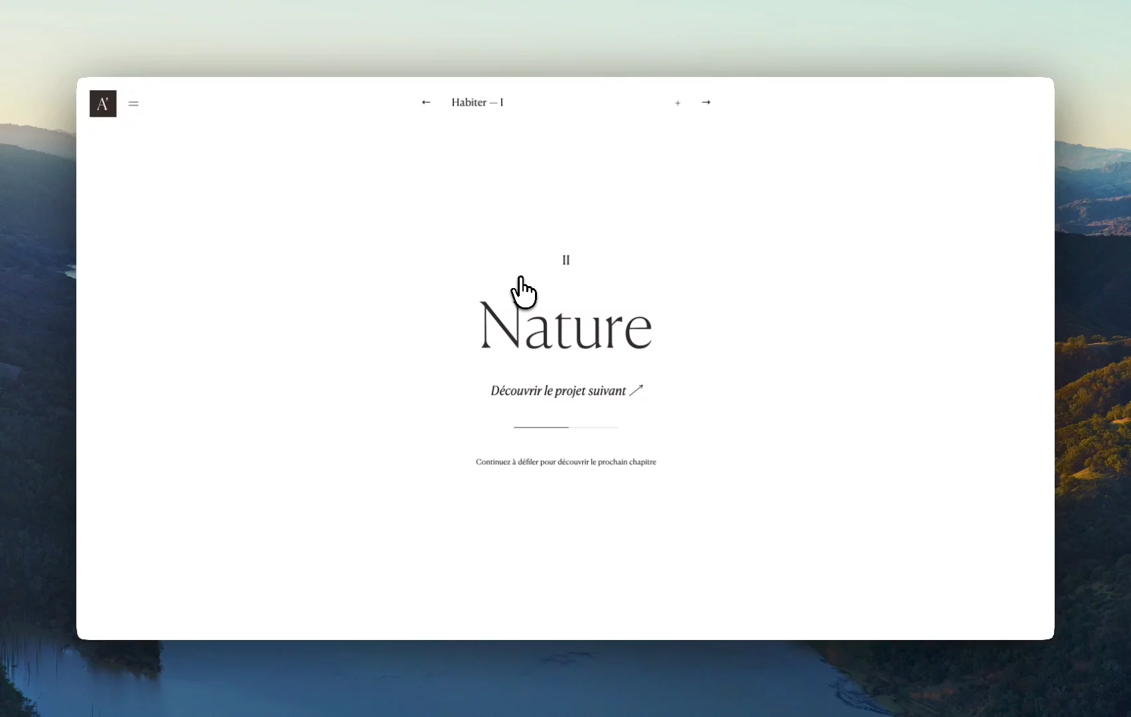Expand details with the plus icon
Image resolution: width=1131 pixels, height=717 pixels.
678,103
